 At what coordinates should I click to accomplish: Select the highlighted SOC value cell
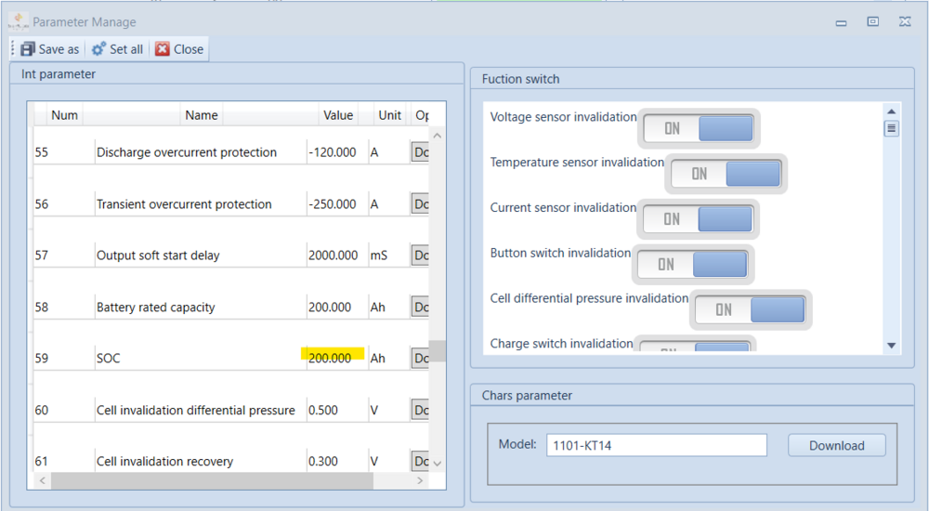pos(332,358)
